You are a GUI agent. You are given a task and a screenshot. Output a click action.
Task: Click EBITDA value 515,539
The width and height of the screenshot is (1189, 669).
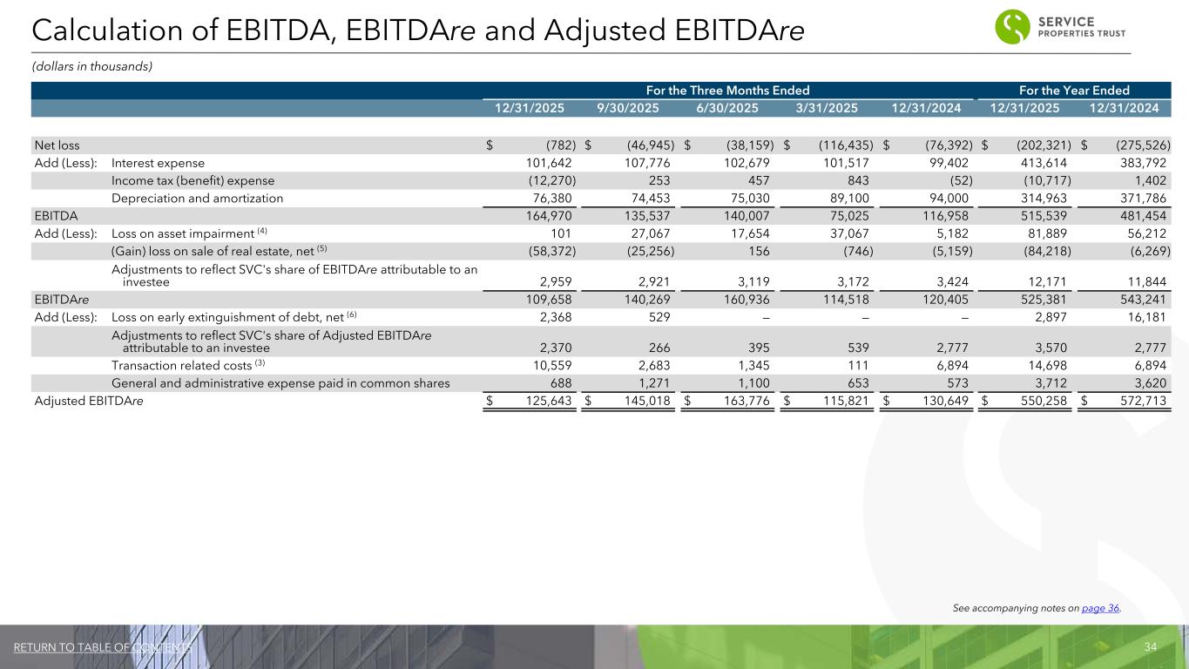point(1044,216)
